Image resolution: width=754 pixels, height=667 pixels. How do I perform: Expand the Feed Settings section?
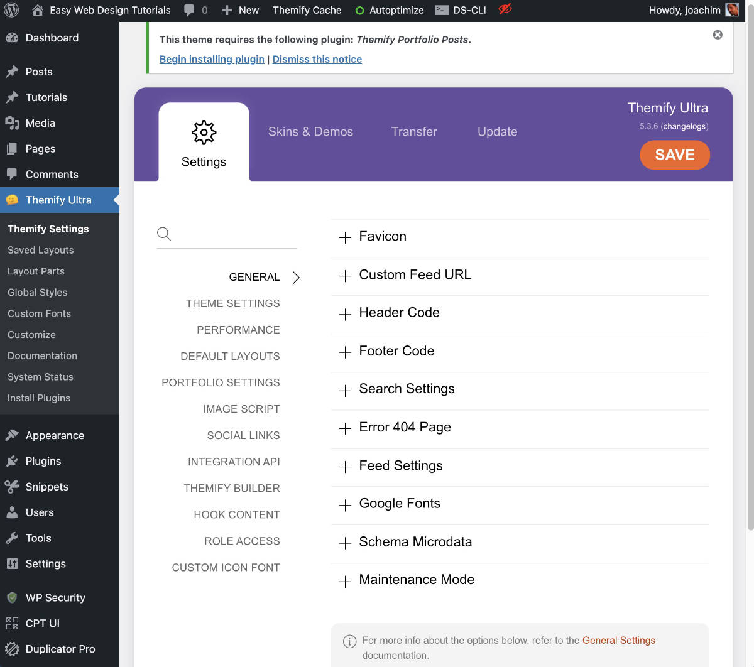coord(520,467)
